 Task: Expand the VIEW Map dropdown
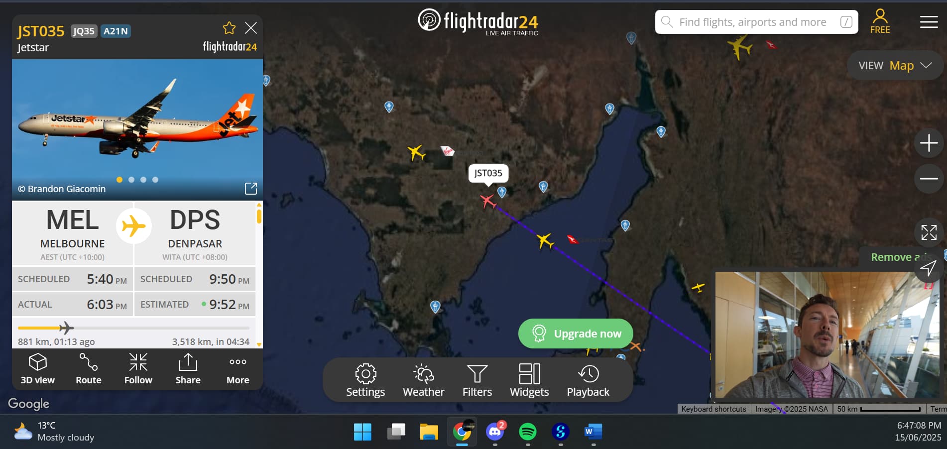(895, 65)
